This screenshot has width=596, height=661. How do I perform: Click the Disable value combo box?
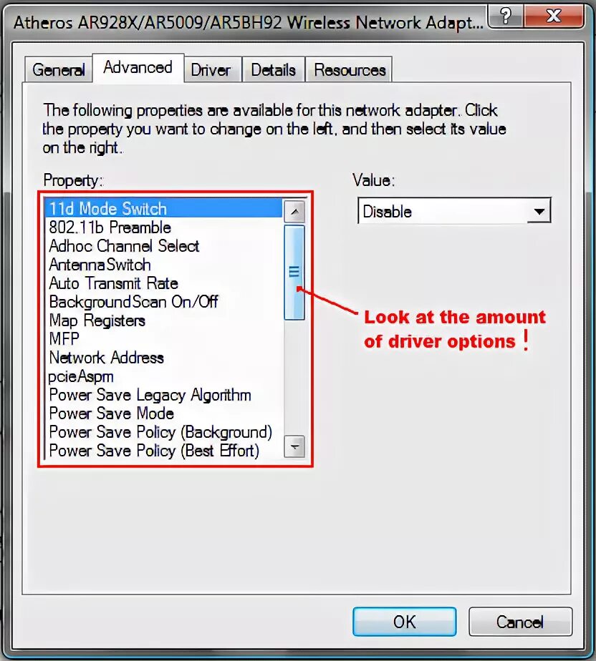click(x=454, y=210)
